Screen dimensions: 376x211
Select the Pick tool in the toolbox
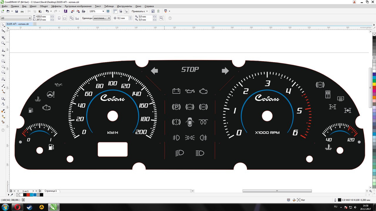point(3,25)
